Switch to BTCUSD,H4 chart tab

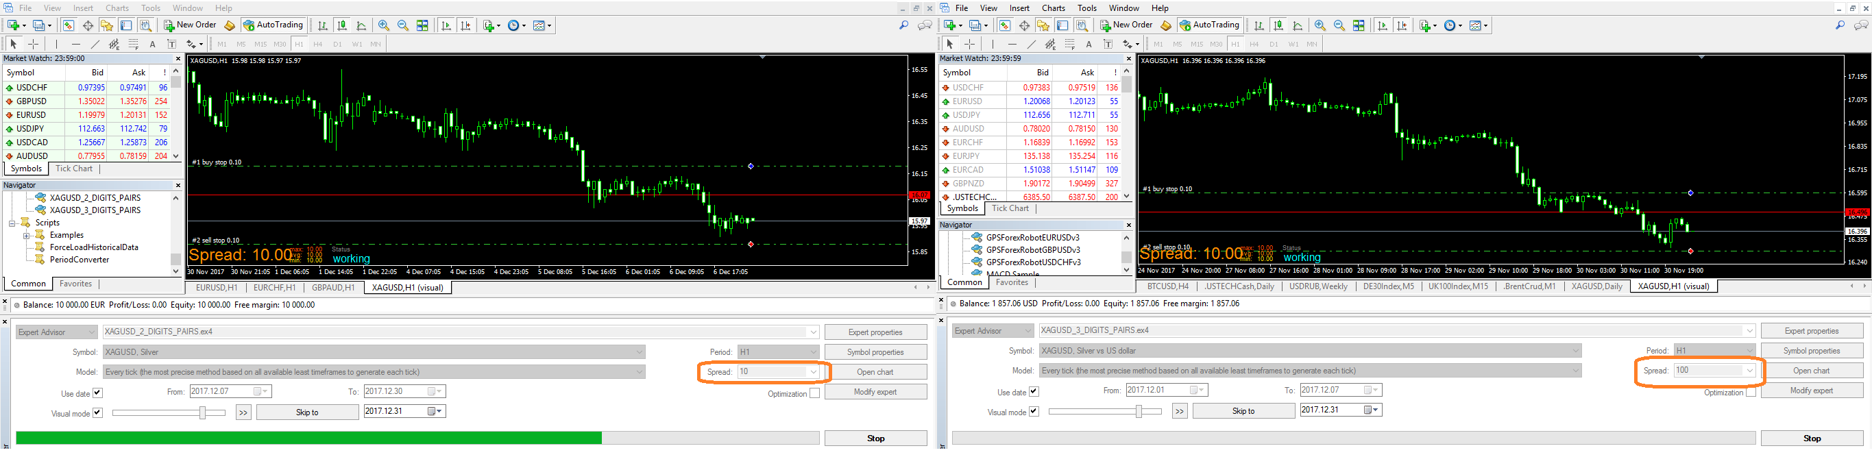[x=1168, y=286]
